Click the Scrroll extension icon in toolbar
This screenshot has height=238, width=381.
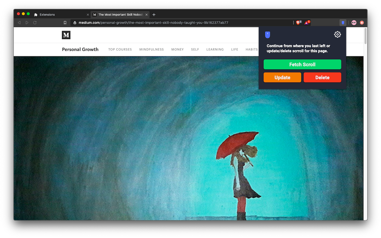click(x=343, y=23)
